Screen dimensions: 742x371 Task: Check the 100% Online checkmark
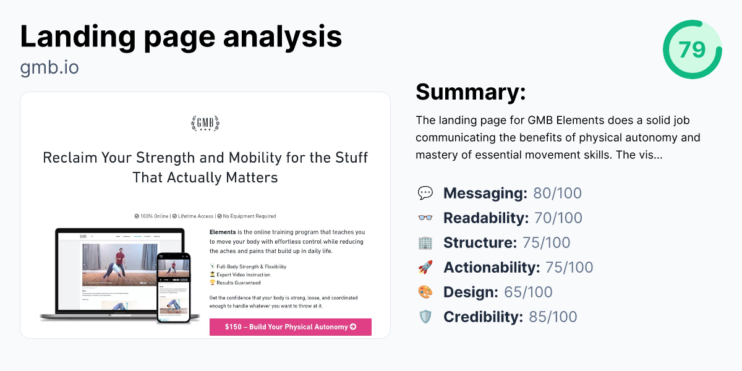[136, 216]
